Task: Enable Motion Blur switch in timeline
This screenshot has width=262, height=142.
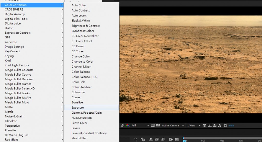Action: (163, 139)
